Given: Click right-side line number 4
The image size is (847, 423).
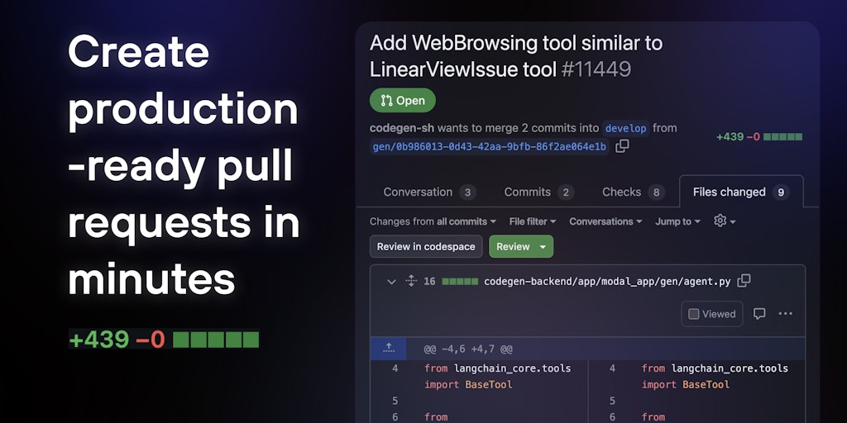Looking at the screenshot, I should click(612, 368).
